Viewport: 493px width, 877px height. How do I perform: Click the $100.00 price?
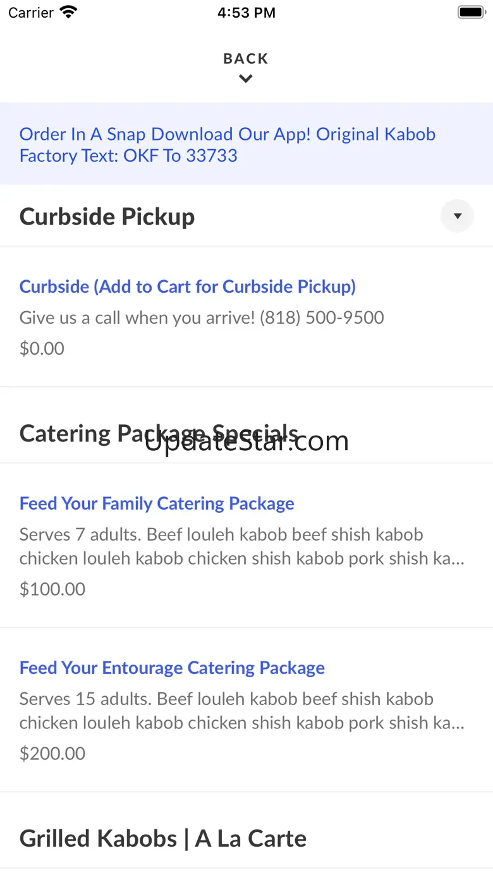pos(52,589)
